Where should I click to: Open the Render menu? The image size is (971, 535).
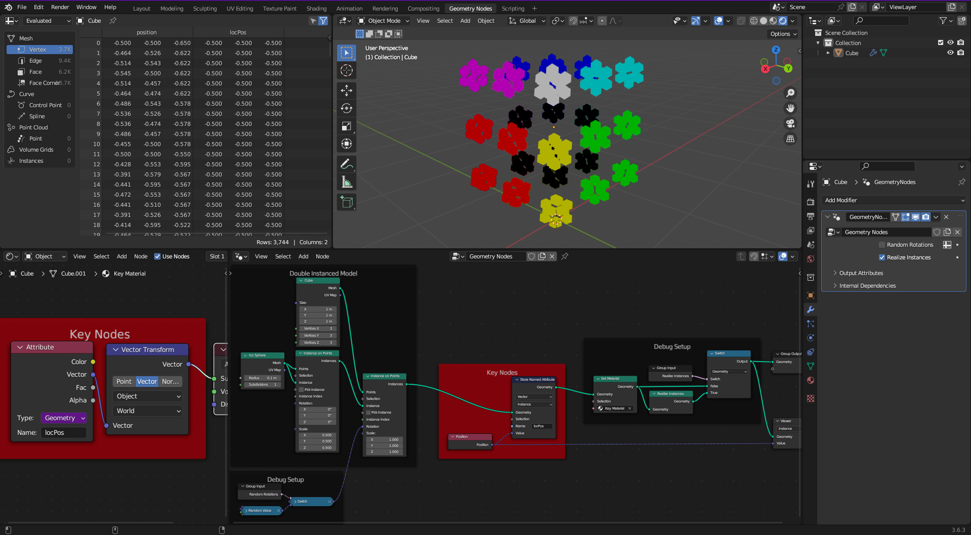pos(60,7)
